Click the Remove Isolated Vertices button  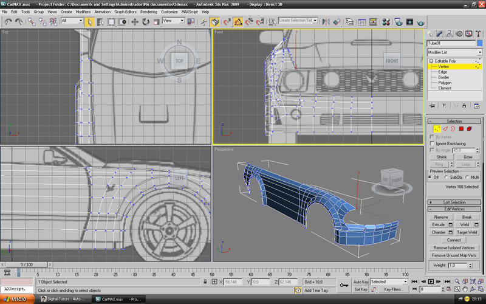click(454, 248)
